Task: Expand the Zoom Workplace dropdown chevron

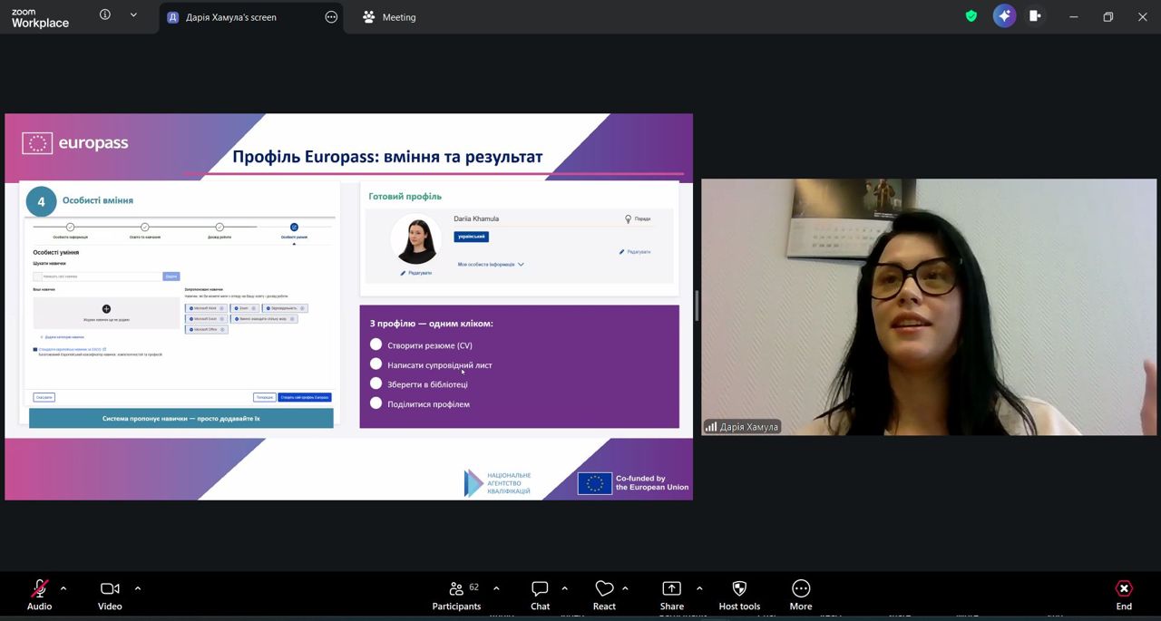Action: 133,15
